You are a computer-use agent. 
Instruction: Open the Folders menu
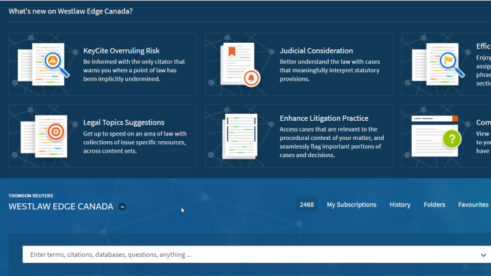pyautogui.click(x=434, y=204)
